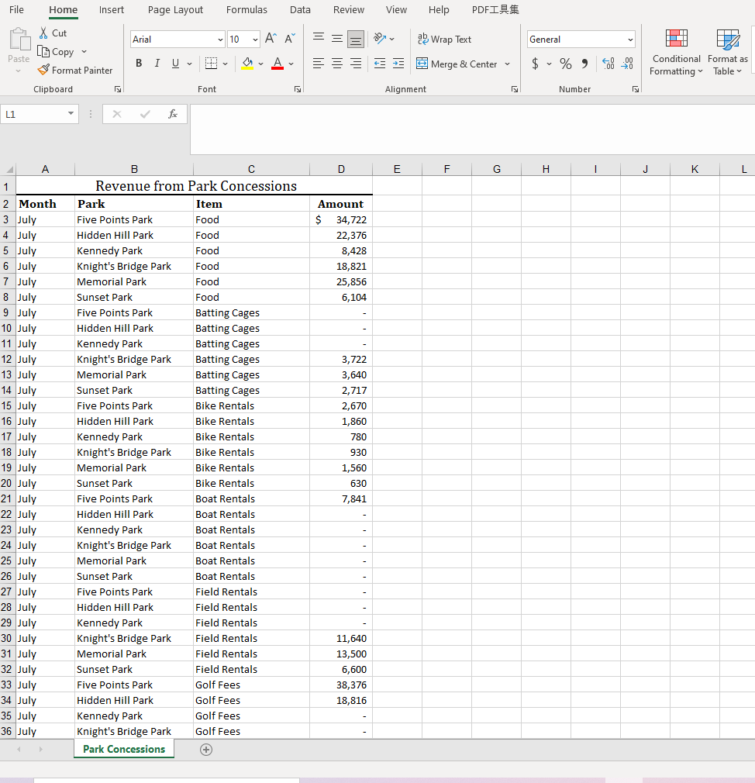Add a new sheet with the plus button
The image size is (755, 783).
(x=205, y=749)
